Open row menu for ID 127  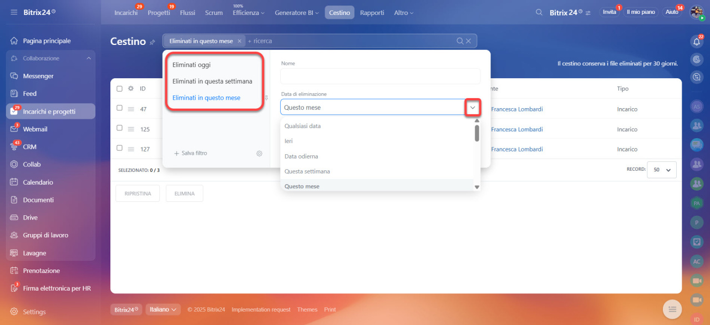pyautogui.click(x=131, y=149)
